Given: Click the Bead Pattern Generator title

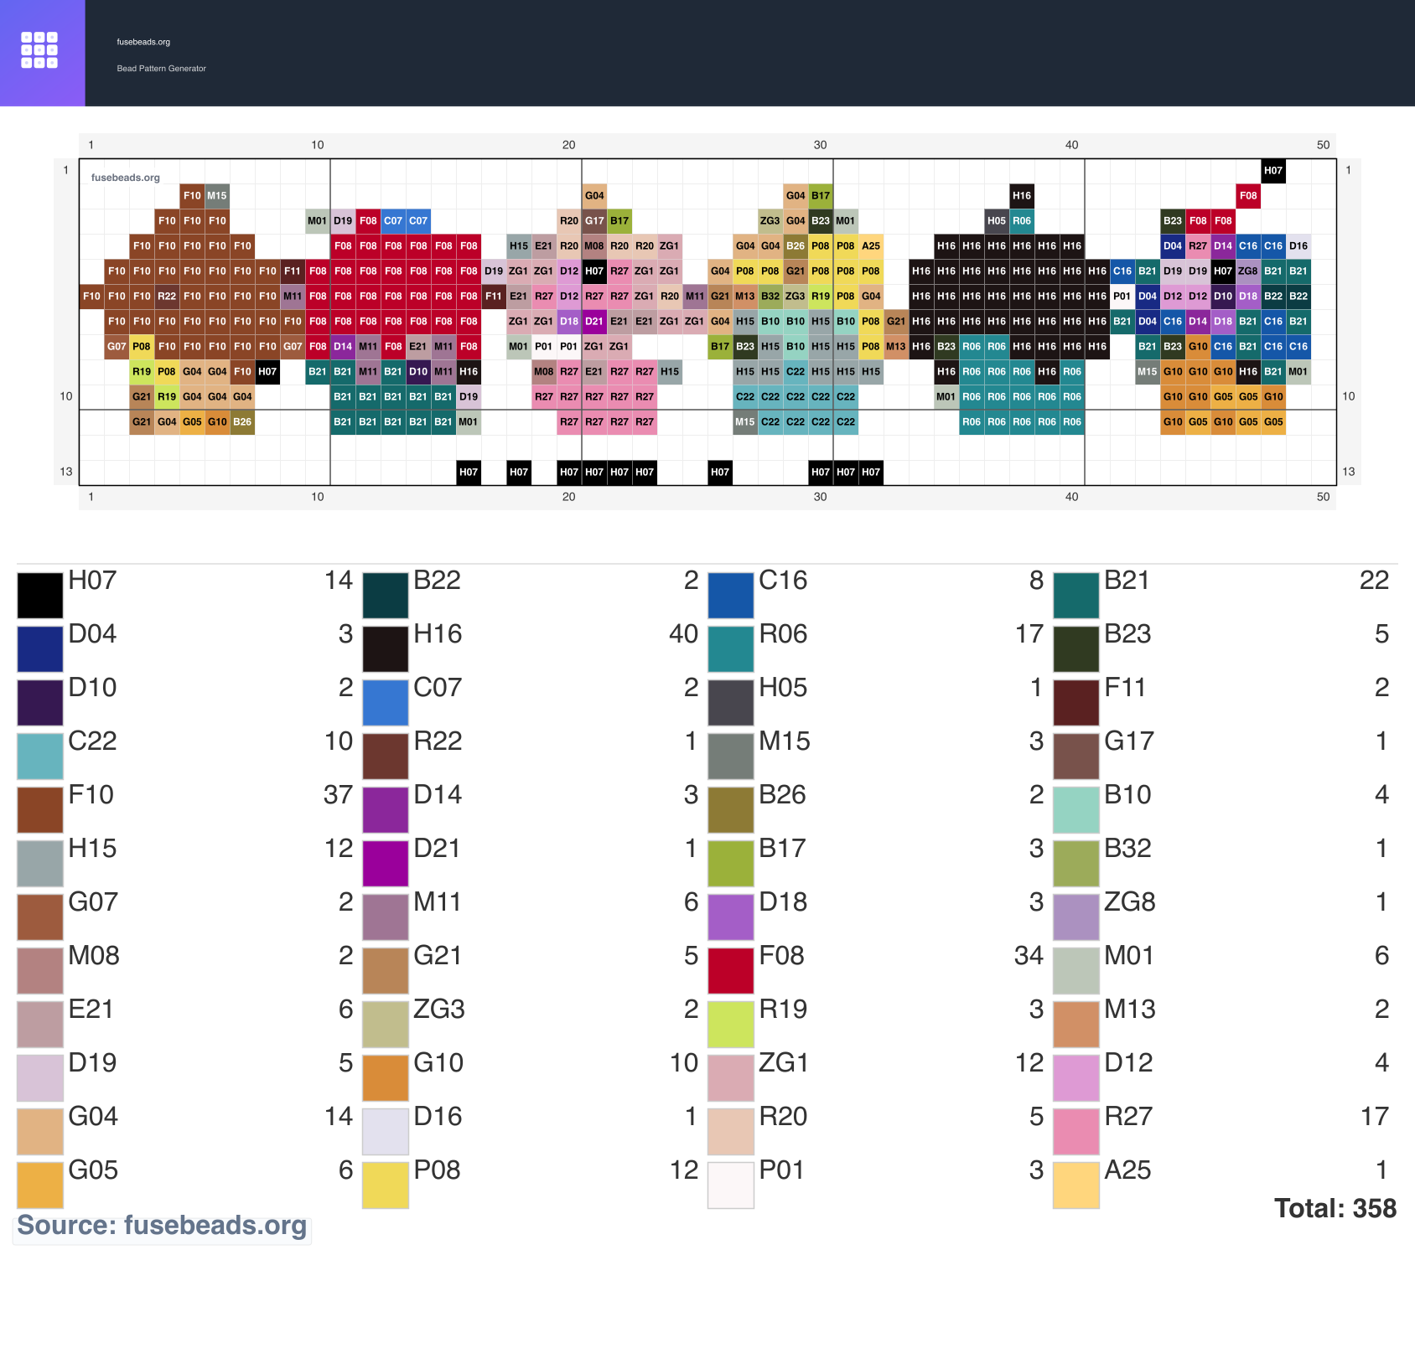Looking at the screenshot, I should coord(161,69).
